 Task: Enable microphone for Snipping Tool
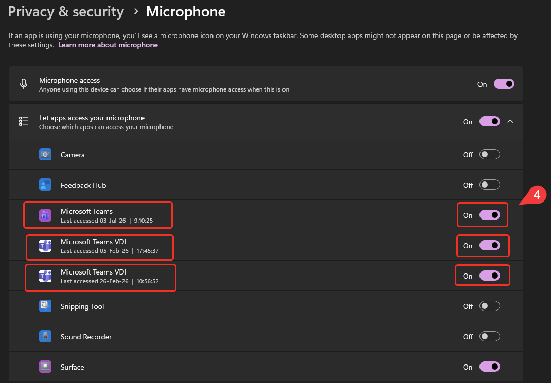(x=489, y=306)
